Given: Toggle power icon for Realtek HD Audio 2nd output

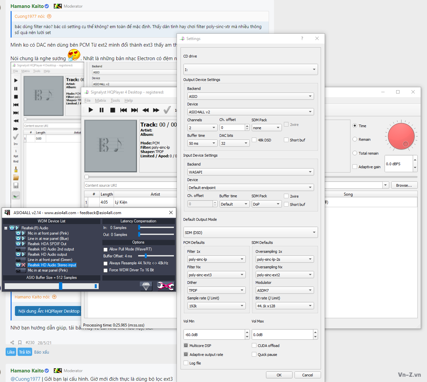Looking at the screenshot, I should click(x=18, y=249).
